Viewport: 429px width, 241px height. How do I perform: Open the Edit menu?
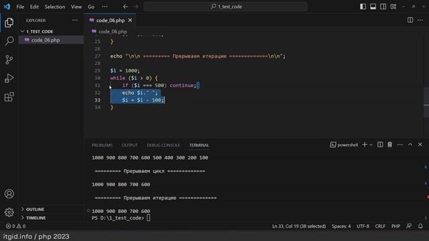[34, 7]
